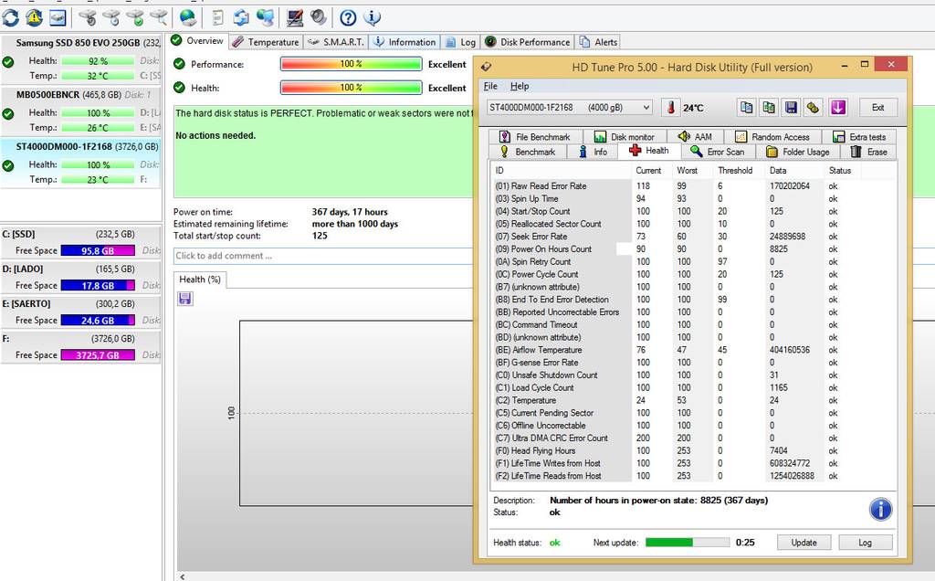Click the C: free space 95,8 GB bar
Viewport: 935px width, 581px height.
(x=98, y=250)
